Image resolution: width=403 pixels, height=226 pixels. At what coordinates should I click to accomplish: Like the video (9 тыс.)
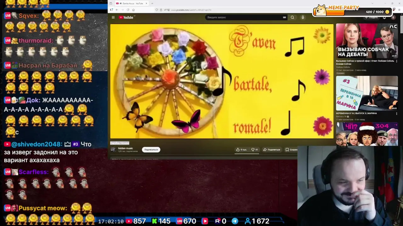(241, 150)
